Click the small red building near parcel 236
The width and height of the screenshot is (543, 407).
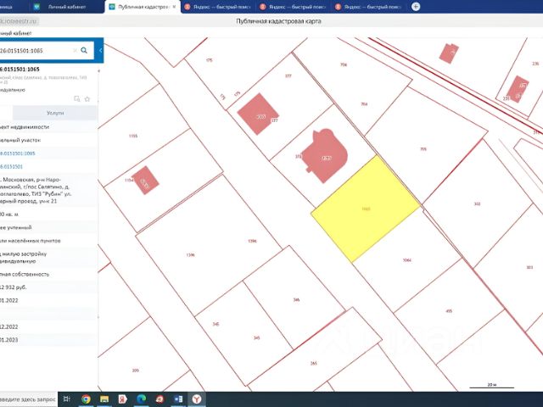(449, 53)
